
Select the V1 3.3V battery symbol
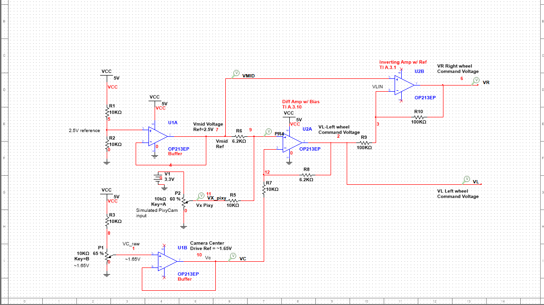tap(159, 178)
